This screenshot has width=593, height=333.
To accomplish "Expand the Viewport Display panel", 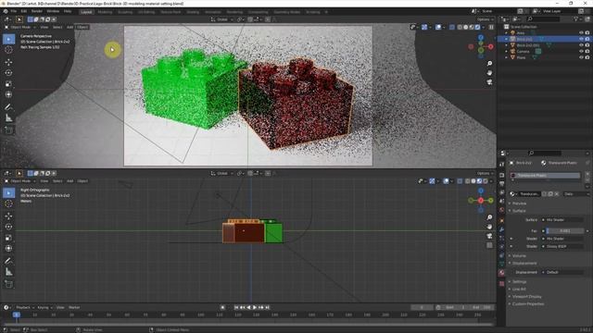I will [x=526, y=297].
